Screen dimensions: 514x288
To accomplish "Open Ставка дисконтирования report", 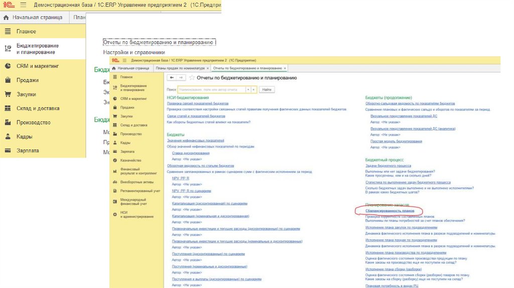I will click(x=190, y=153).
